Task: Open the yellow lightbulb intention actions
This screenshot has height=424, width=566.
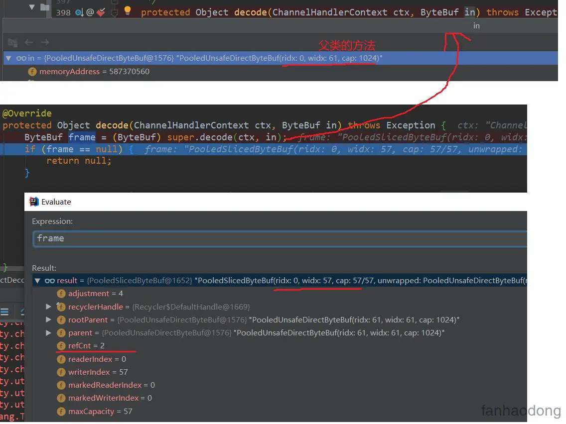Action: (x=128, y=10)
